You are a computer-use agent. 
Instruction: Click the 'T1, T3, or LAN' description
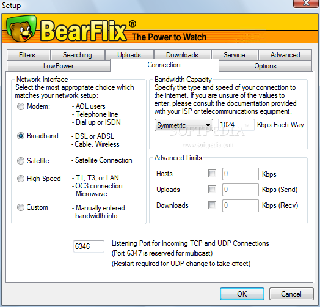coord(97,178)
